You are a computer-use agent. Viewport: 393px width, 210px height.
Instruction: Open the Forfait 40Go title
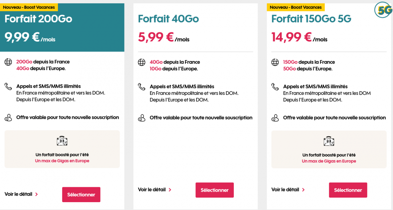pyautogui.click(x=168, y=19)
